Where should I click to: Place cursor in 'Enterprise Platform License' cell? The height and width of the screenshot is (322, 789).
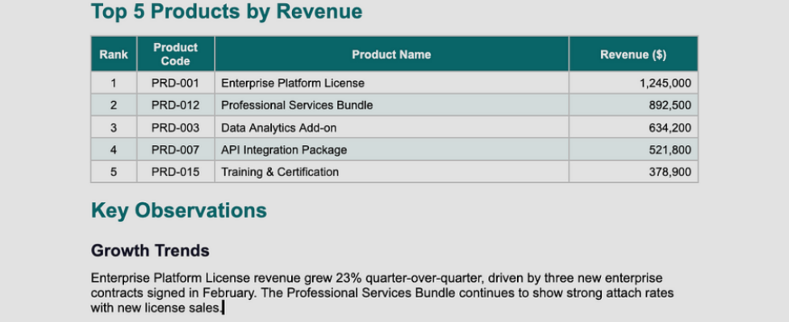[293, 83]
